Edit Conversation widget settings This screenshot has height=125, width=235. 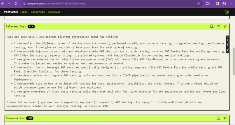click(x=225, y=118)
